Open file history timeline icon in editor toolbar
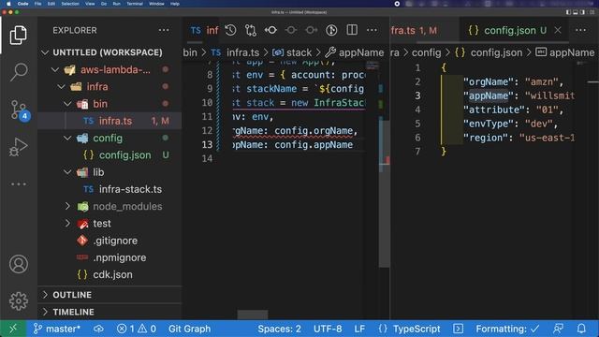The height and width of the screenshot is (337, 599). pos(230,30)
